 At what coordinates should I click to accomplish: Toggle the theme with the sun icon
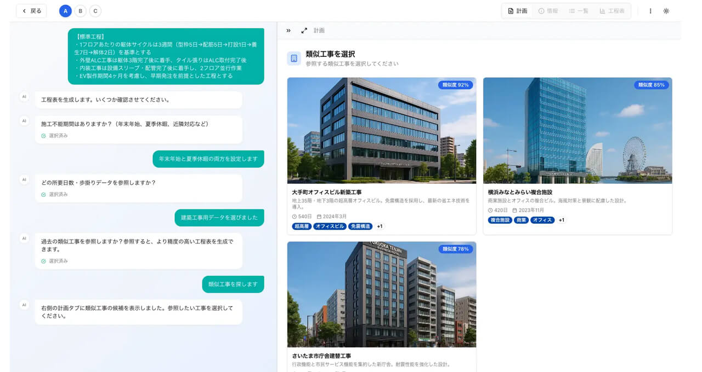(666, 10)
